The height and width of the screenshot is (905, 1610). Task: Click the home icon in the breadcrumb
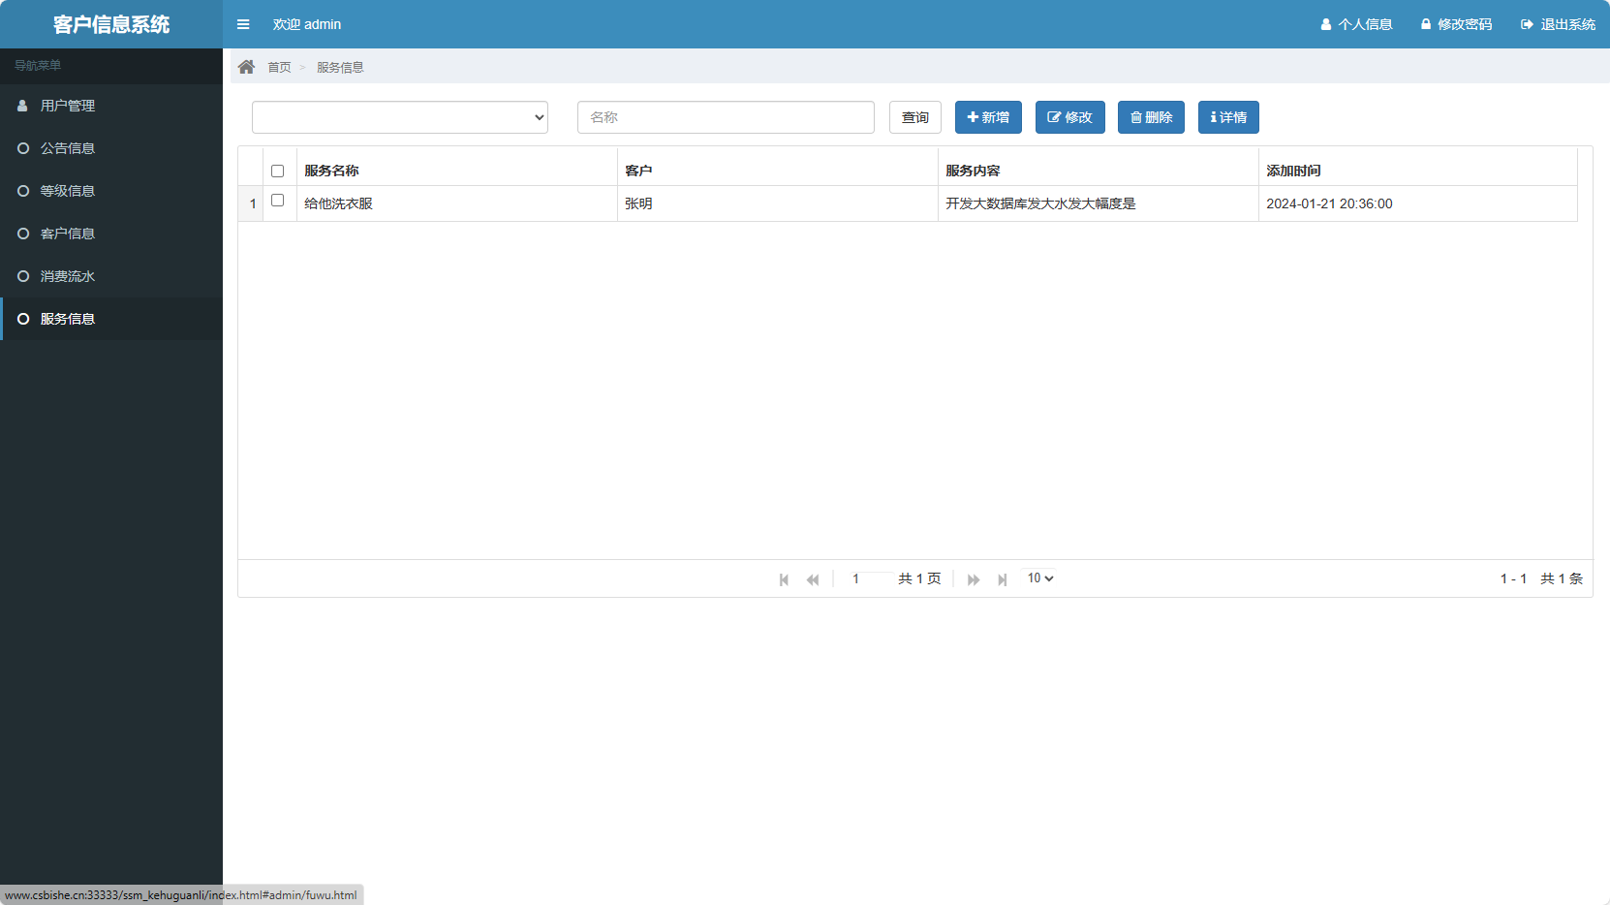[x=247, y=66]
